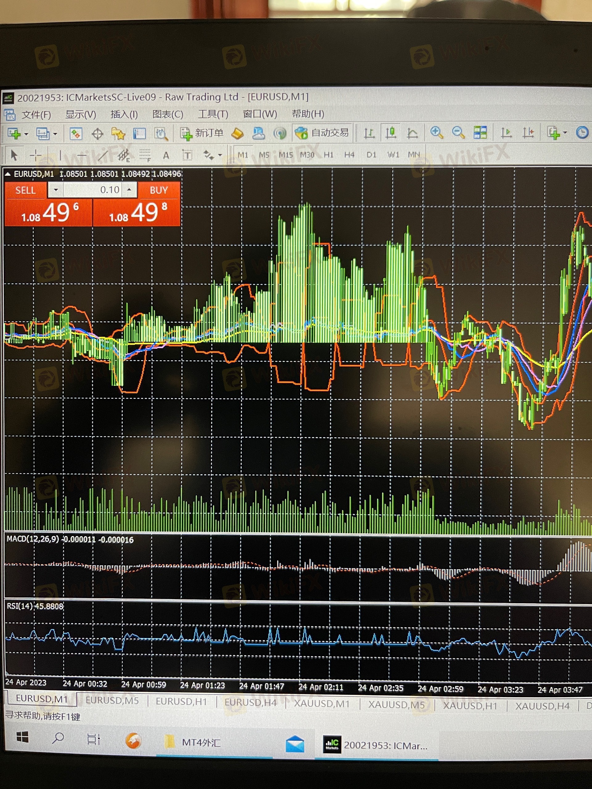Expand the arrows objects dropdown
The height and width of the screenshot is (789, 592).
pyautogui.click(x=220, y=156)
